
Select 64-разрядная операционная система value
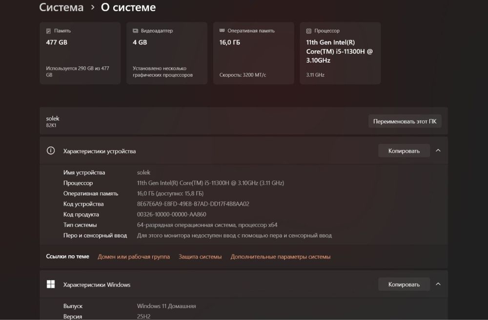point(207,225)
